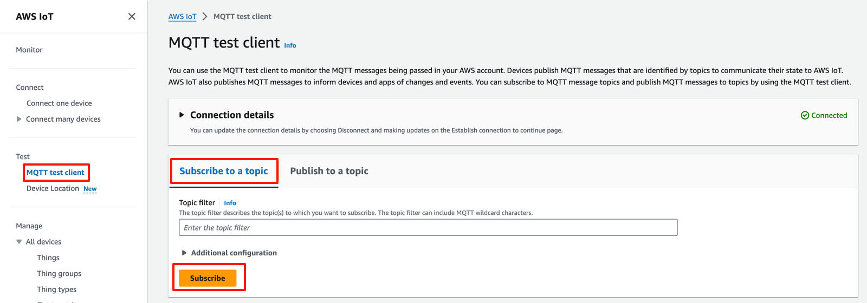Expand Connect many devices submenu
The width and height of the screenshot is (867, 303).
pyautogui.click(x=20, y=119)
